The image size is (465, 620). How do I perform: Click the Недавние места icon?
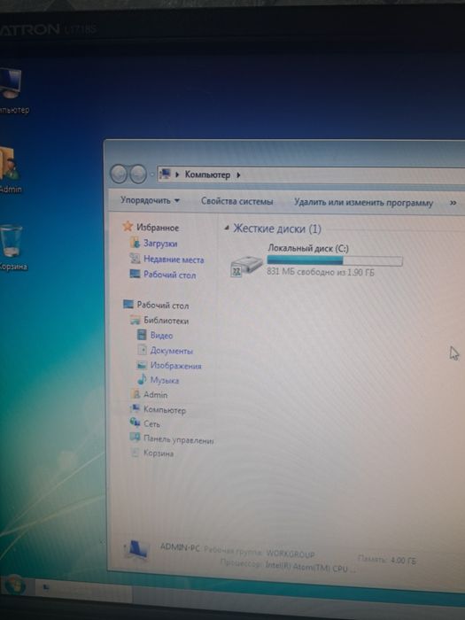point(135,259)
